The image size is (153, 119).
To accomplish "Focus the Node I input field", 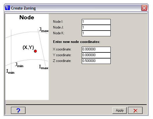I will (96, 22).
